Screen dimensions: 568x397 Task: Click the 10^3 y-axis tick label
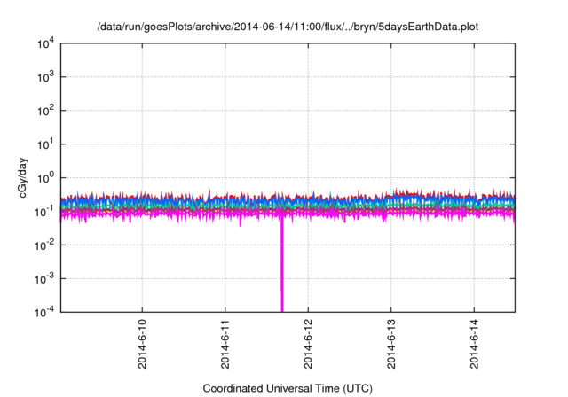[x=46, y=78]
